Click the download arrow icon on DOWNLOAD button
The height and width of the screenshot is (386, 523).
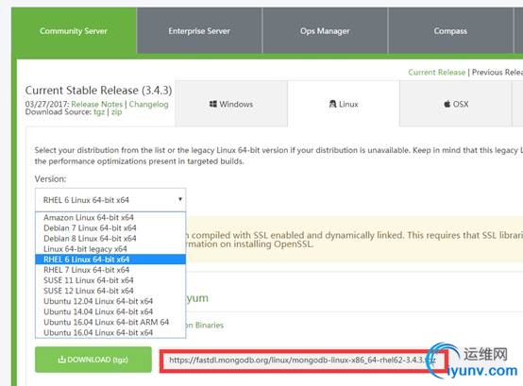[61, 360]
